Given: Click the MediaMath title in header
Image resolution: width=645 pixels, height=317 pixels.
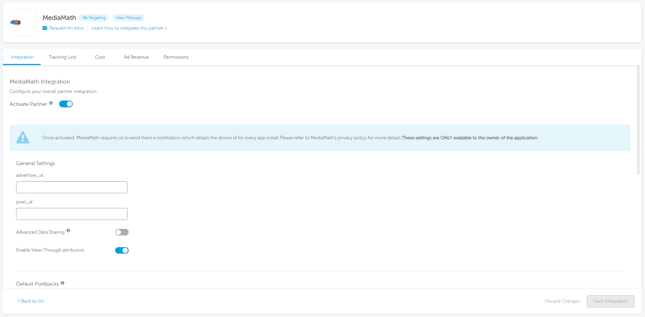Looking at the screenshot, I should click(59, 18).
